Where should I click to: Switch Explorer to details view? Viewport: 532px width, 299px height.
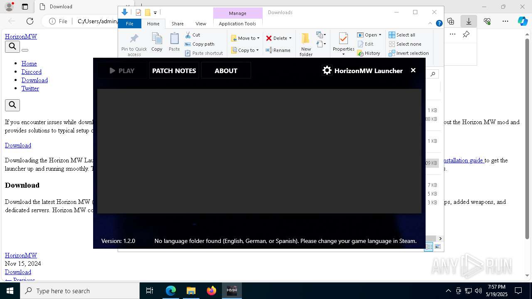429,247
